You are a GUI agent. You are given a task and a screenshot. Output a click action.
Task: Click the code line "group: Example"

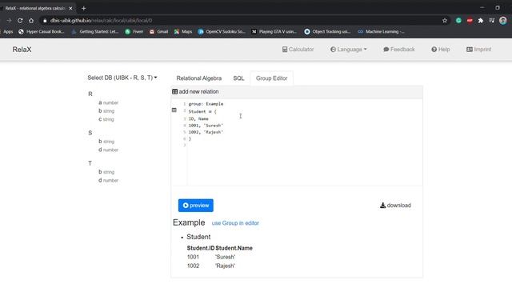pyautogui.click(x=206, y=104)
